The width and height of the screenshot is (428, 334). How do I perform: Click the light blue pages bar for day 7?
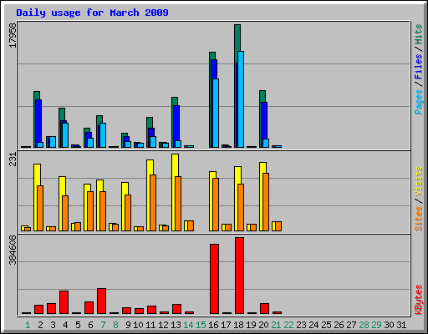coord(103,135)
